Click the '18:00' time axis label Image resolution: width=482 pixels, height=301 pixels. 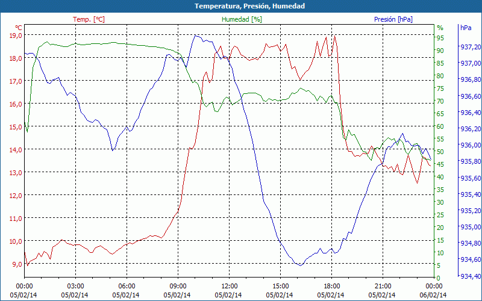[x=332, y=287]
